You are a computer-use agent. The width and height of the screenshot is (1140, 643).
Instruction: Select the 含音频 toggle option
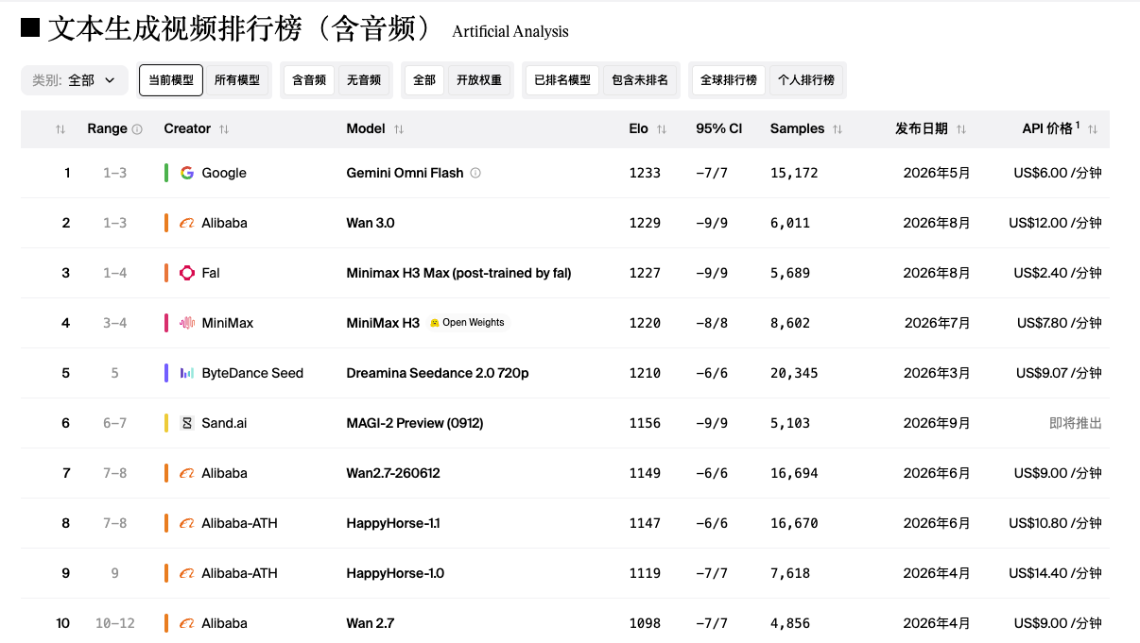[x=309, y=80]
